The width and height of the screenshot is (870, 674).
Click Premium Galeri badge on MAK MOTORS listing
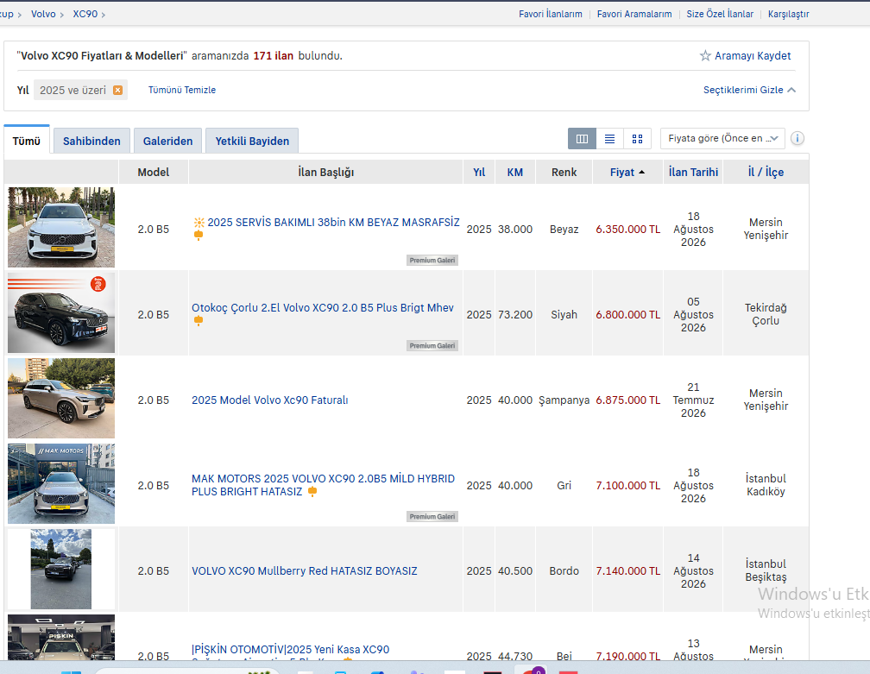click(432, 516)
